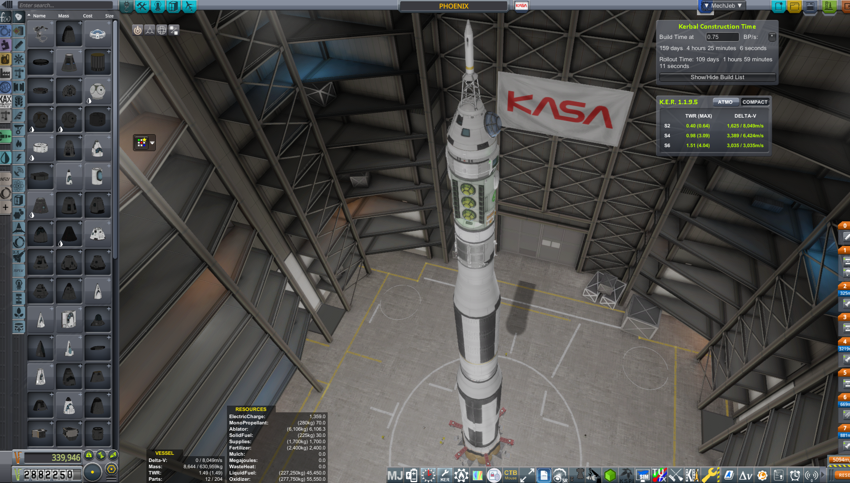This screenshot has height=483, width=850.
Task: Launch the vessel with the green button
Action: (829, 6)
